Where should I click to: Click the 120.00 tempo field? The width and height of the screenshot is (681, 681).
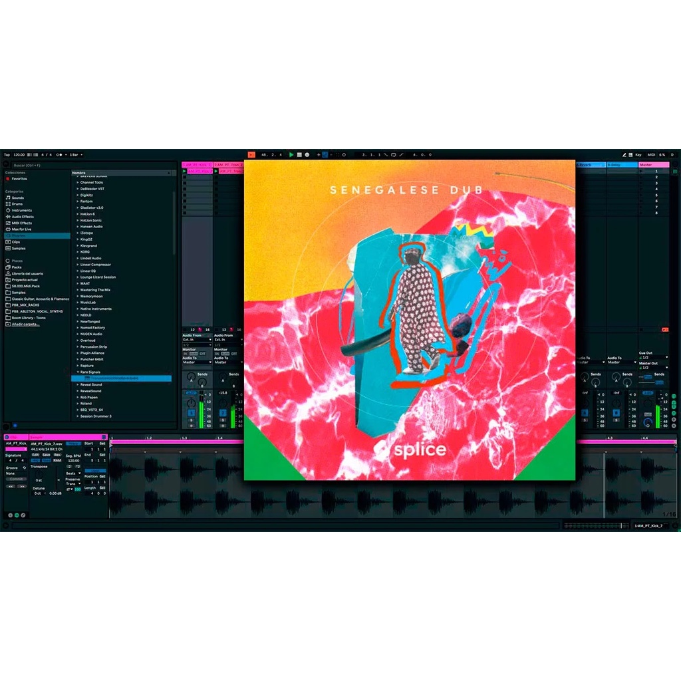click(x=19, y=154)
